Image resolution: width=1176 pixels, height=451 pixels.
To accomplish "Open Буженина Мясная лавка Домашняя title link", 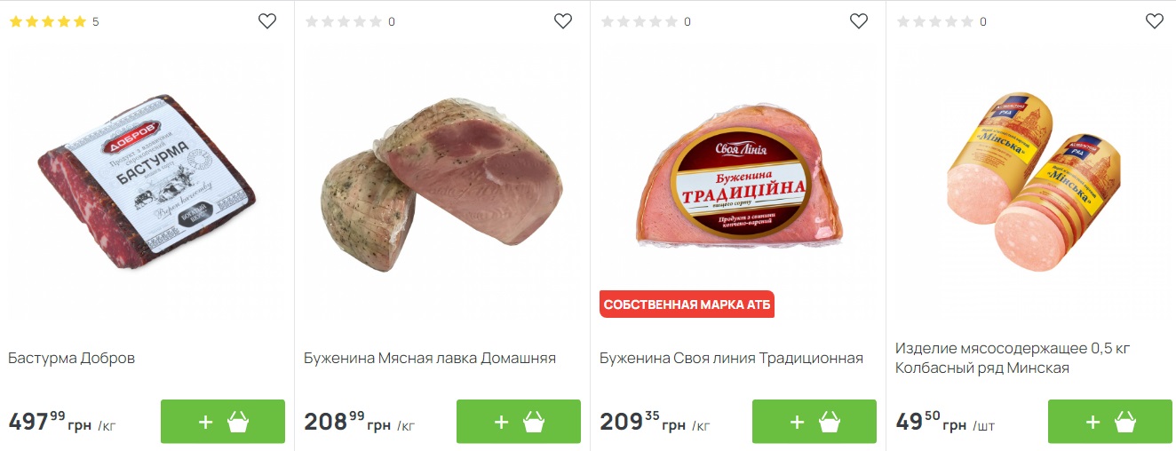I will click(430, 359).
